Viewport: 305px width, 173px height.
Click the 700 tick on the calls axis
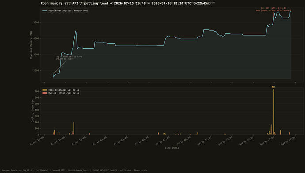[37, 91]
